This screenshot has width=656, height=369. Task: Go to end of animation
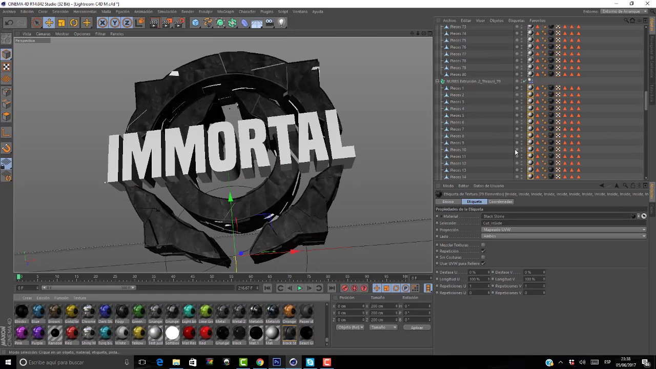(332, 288)
